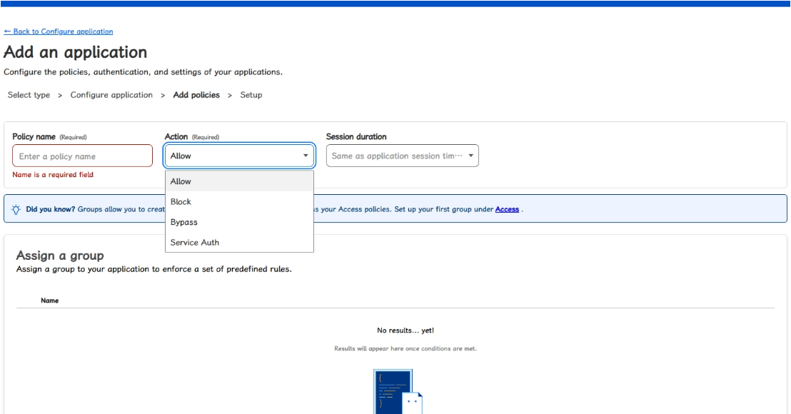Click the 'Results will appear here once conditions are met.' text
Viewport: 791px width, 414px height.
coord(405,348)
